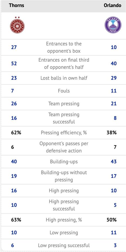Select the Orlando column header
Image resolution: width=126 pixels, height=252 pixels.
tap(112, 5)
